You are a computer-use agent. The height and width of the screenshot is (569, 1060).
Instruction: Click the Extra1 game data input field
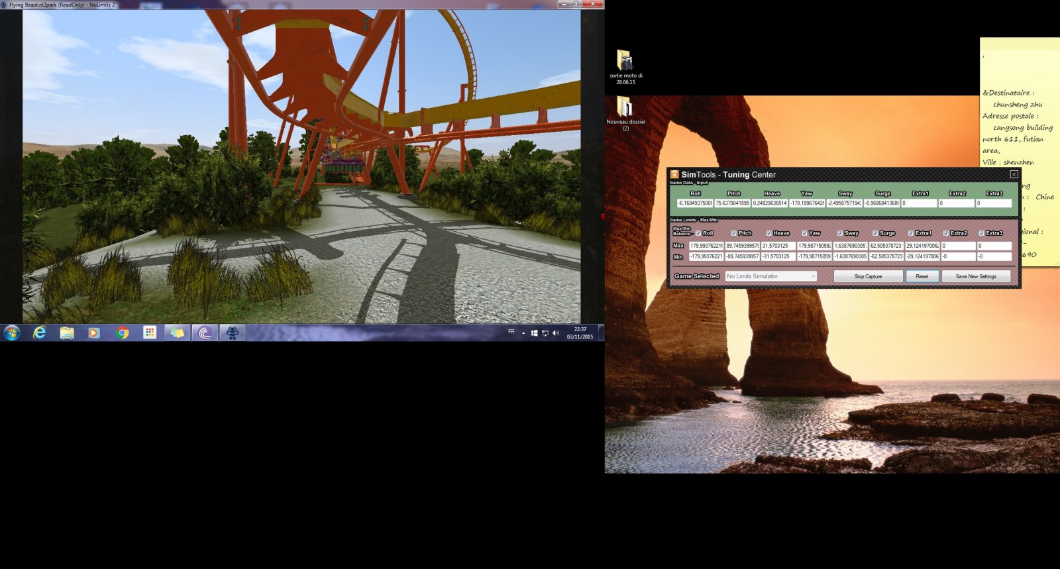pyautogui.click(x=919, y=203)
